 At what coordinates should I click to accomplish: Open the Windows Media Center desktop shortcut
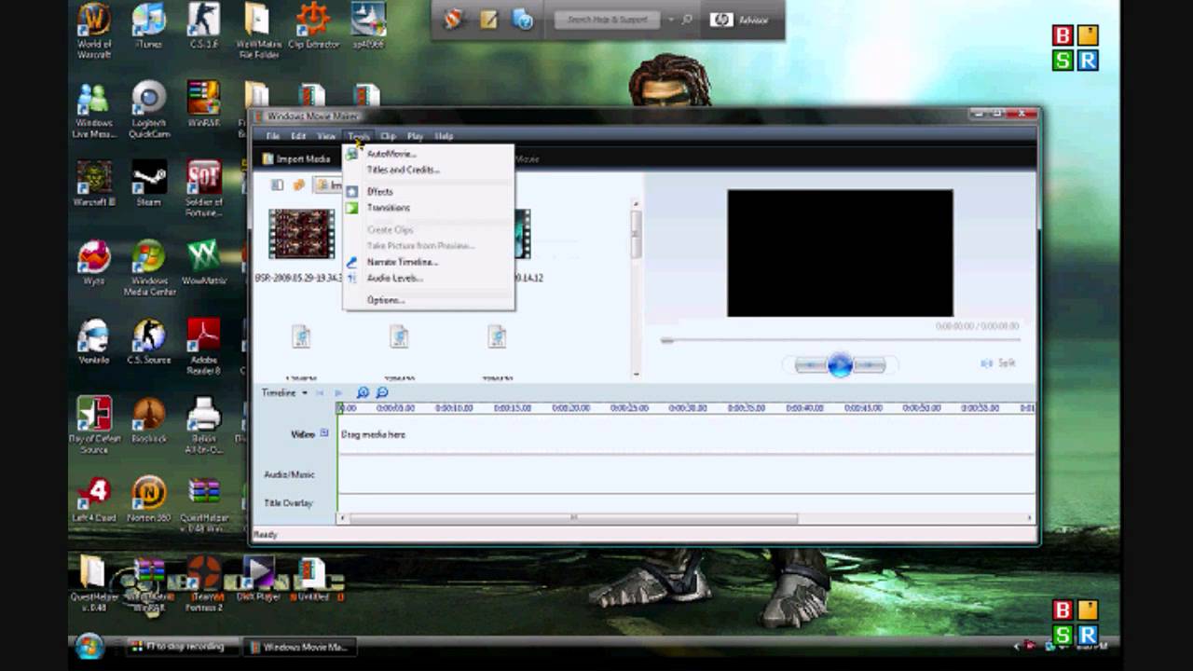tap(148, 268)
